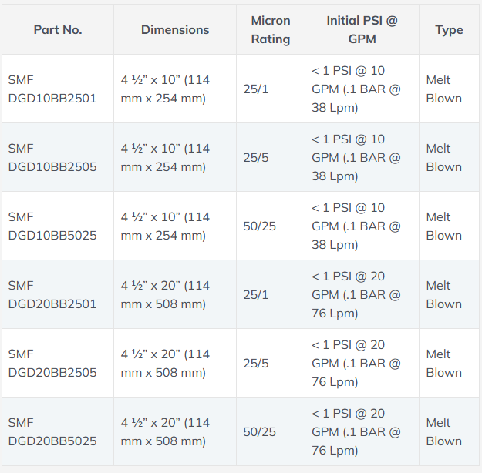Image resolution: width=482 pixels, height=473 pixels.
Task: Click the Type column header
Action: (449, 30)
